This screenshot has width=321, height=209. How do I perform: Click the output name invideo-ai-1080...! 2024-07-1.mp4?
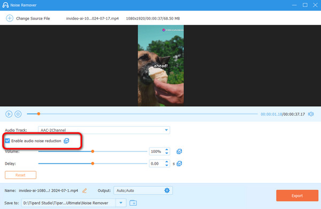point(48,191)
